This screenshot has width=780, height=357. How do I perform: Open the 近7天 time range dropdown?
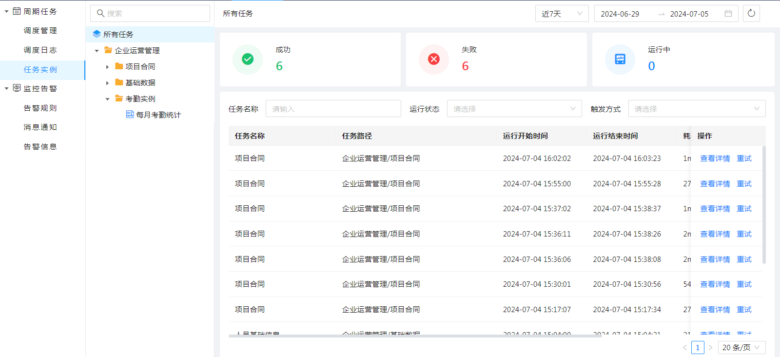click(x=562, y=14)
